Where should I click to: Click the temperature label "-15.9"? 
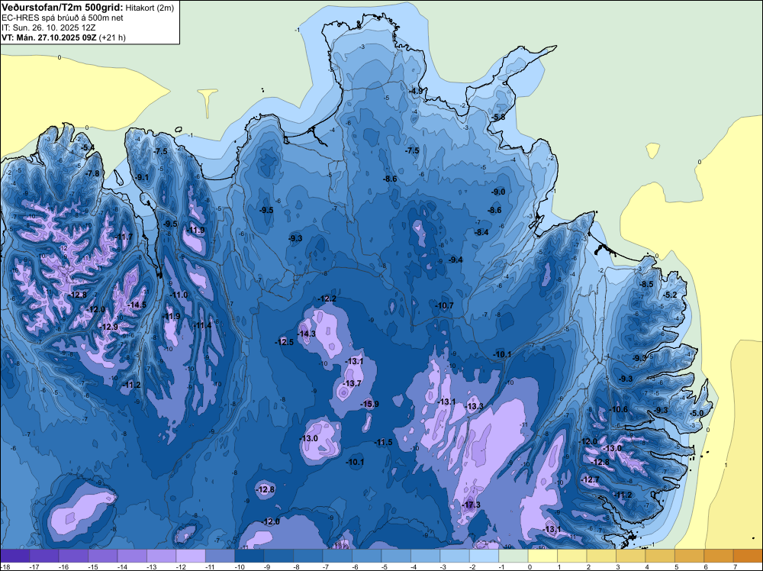(x=369, y=404)
